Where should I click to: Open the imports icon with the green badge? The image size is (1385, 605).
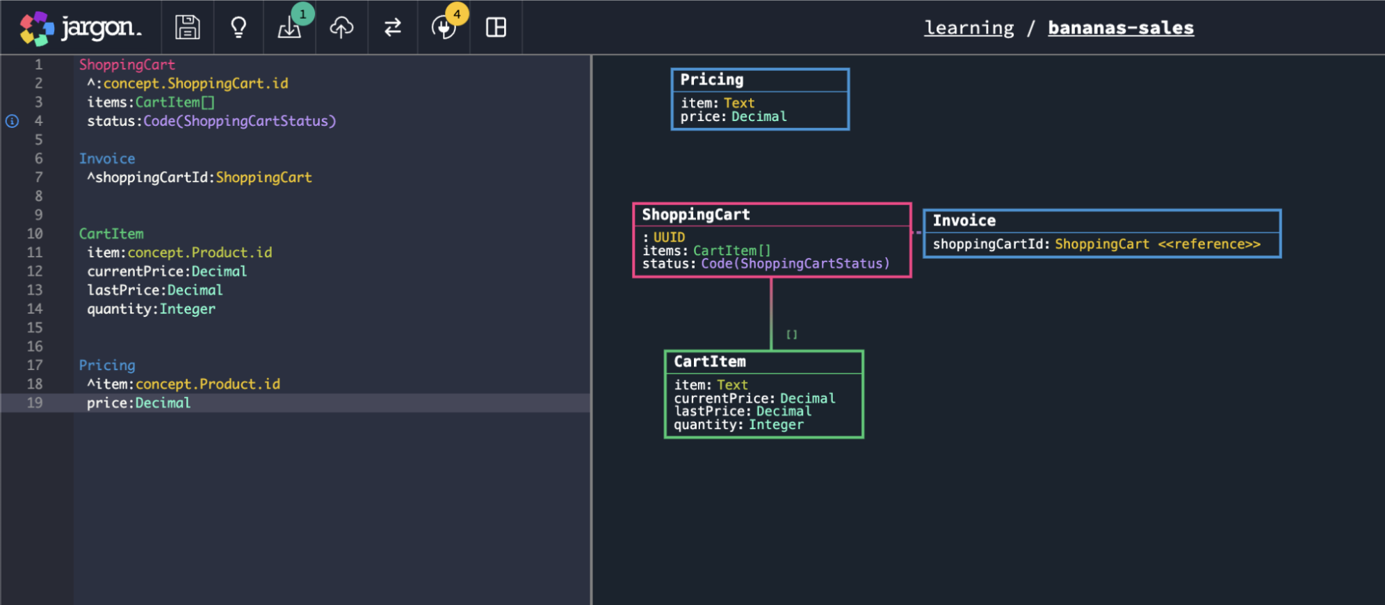289,28
